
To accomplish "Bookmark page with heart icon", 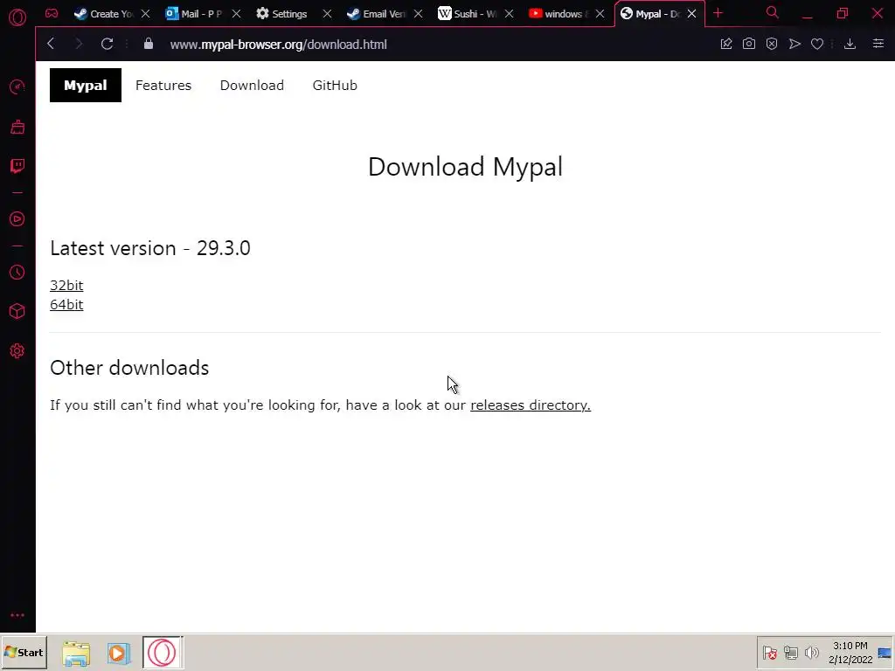I will click(817, 44).
